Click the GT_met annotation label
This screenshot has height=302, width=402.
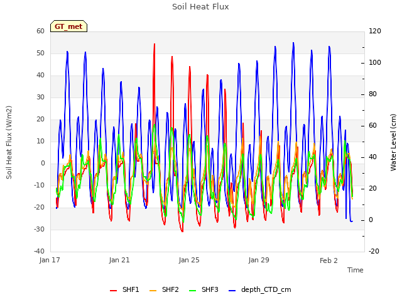(68, 26)
